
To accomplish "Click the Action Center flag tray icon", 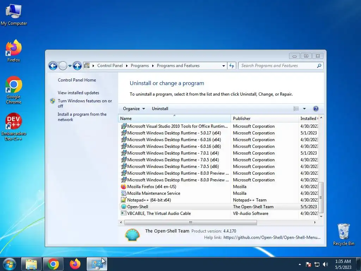I will pyautogui.click(x=308, y=265).
